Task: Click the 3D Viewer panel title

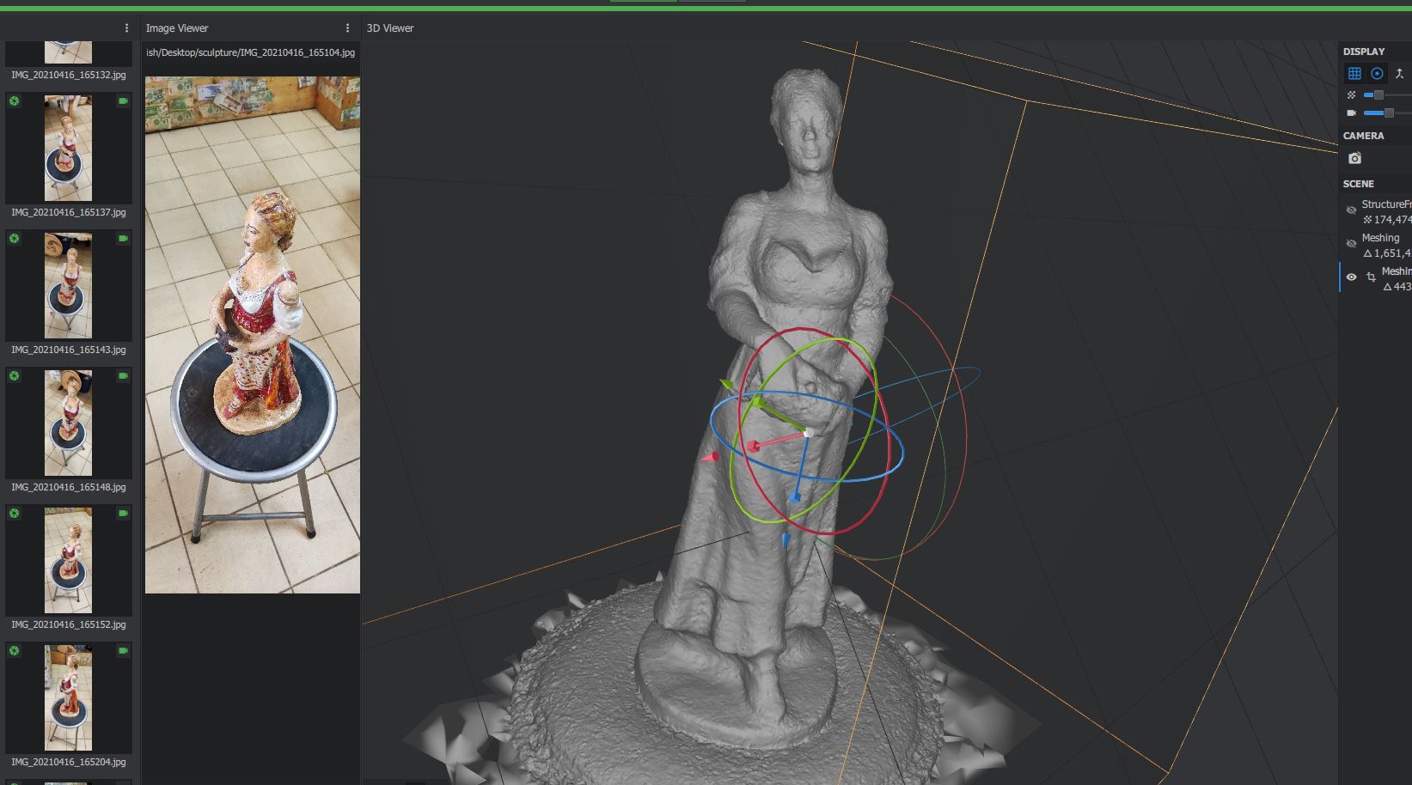Action: [390, 28]
